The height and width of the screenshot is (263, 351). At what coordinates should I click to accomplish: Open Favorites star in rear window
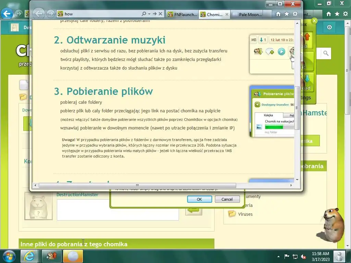click(x=337, y=14)
